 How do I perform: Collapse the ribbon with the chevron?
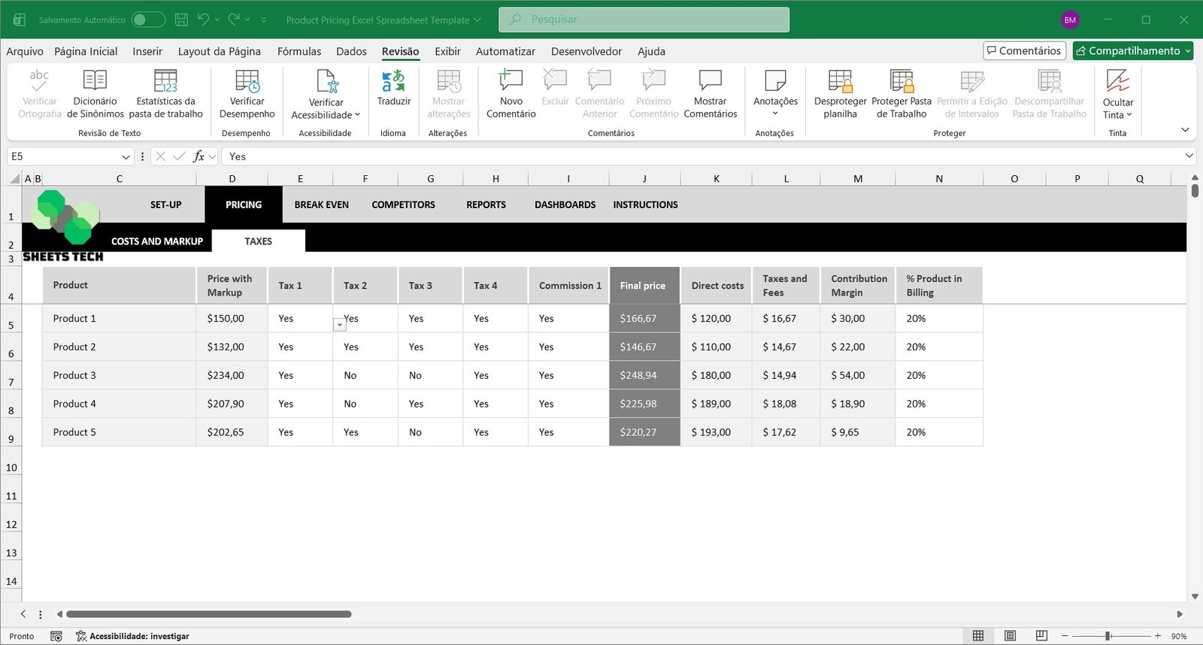click(1185, 130)
